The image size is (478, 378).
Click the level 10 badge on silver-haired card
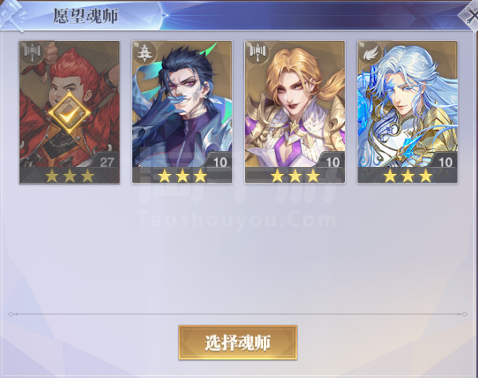(445, 162)
